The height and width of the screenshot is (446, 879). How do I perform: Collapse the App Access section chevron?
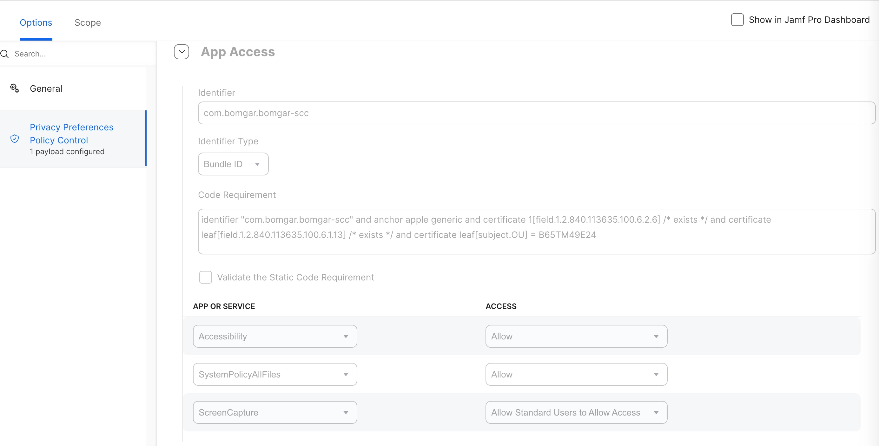pyautogui.click(x=182, y=52)
